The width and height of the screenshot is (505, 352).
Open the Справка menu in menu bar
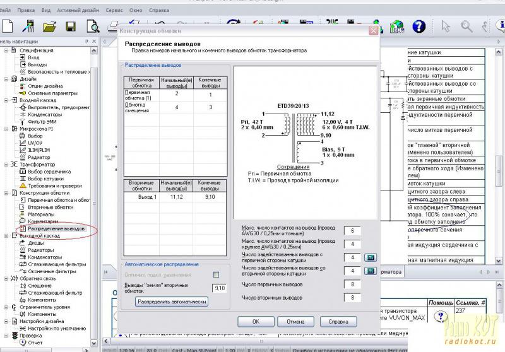pyautogui.click(x=159, y=10)
